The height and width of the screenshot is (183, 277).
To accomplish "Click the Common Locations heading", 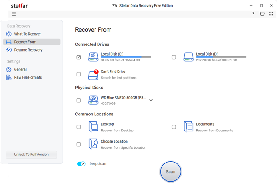I will click(94, 114).
